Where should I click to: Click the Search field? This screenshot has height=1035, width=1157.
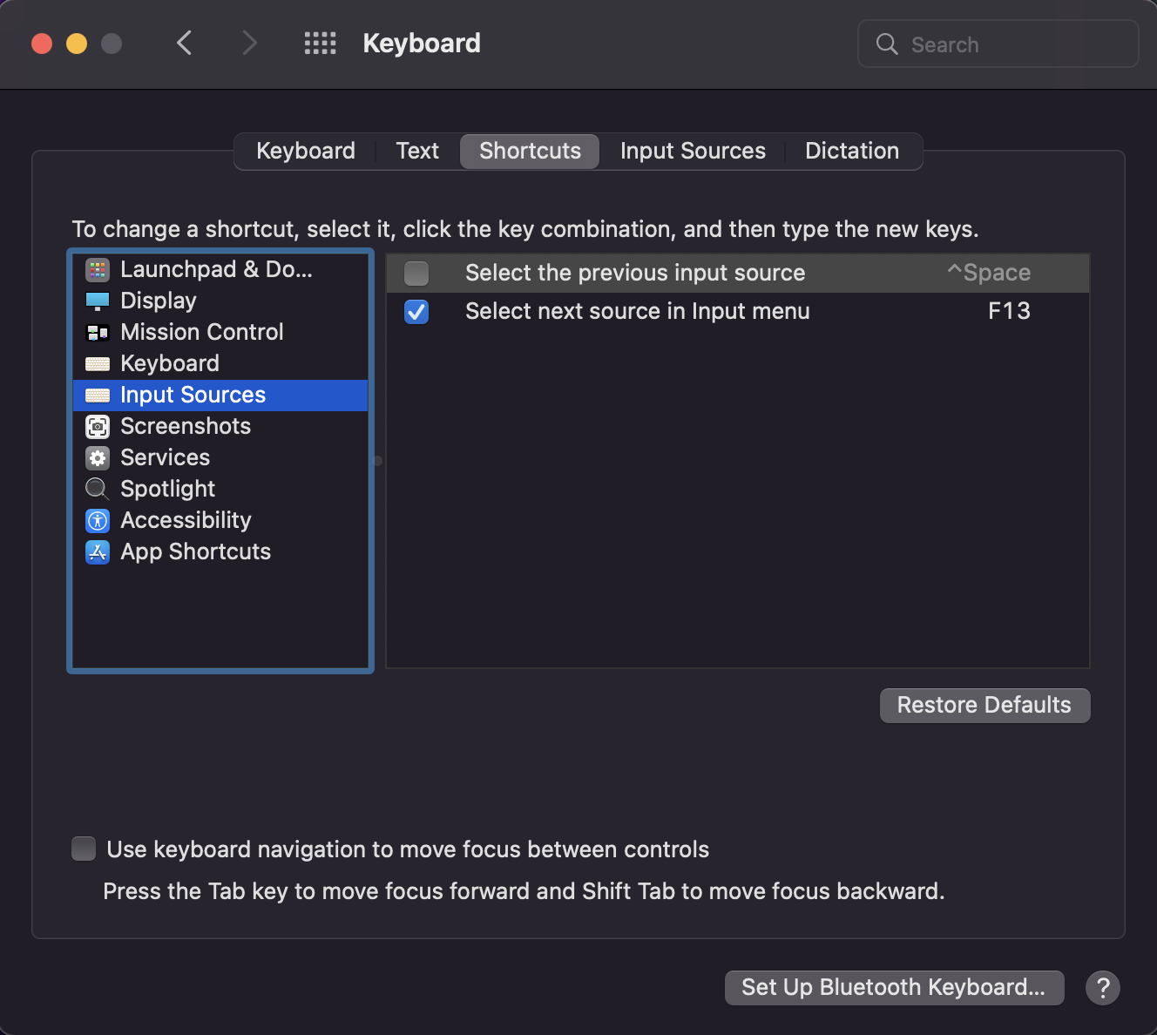pos(998,44)
